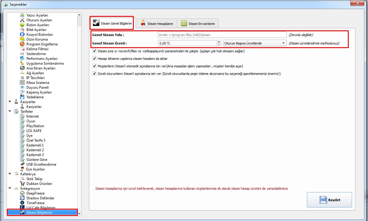Increase Genel Steam Ücreti with up arrow
Screen dimensions: 368x221
pyautogui.click(x=219, y=42)
